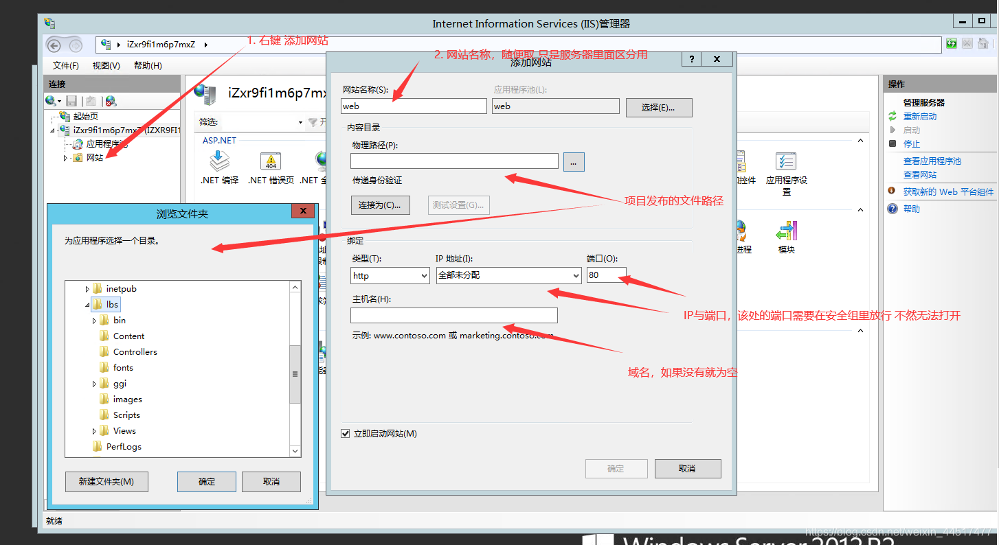
Task: Click 取消 in the 添加网站 dialog
Action: 687,469
